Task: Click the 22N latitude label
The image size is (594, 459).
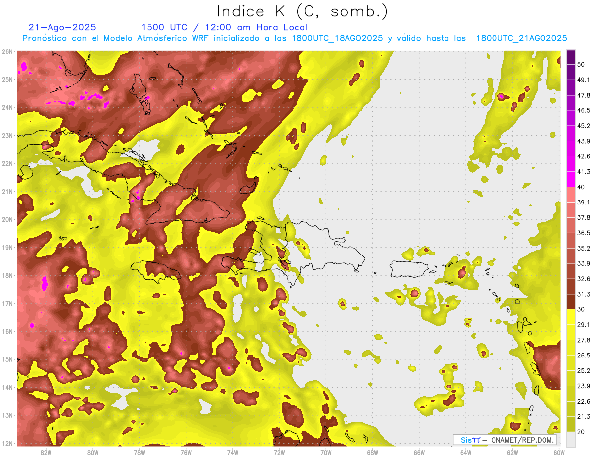Action: [x=7, y=163]
